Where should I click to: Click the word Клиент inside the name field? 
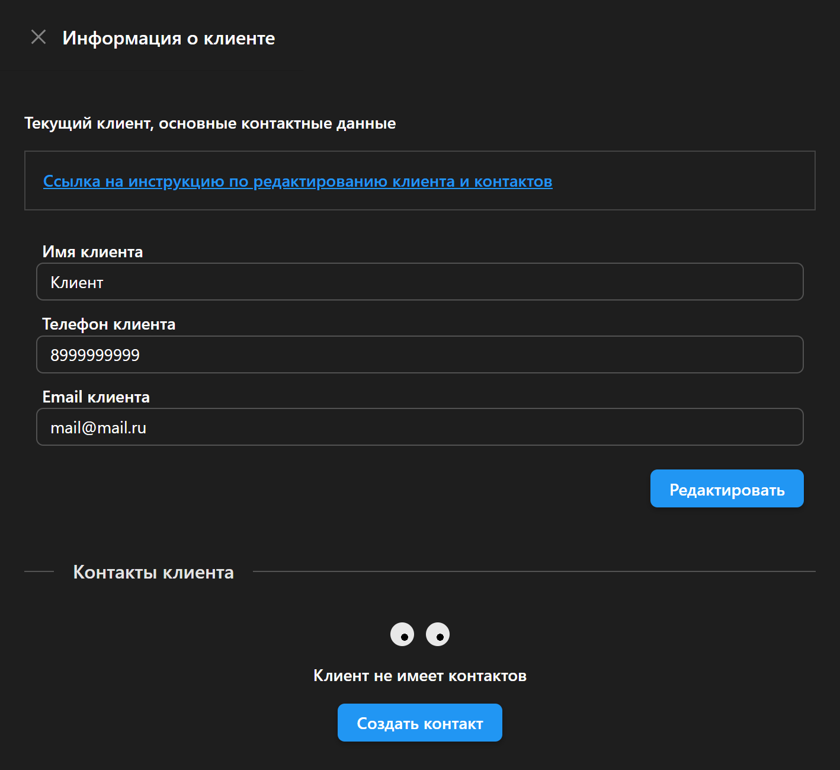pyautogui.click(x=77, y=283)
